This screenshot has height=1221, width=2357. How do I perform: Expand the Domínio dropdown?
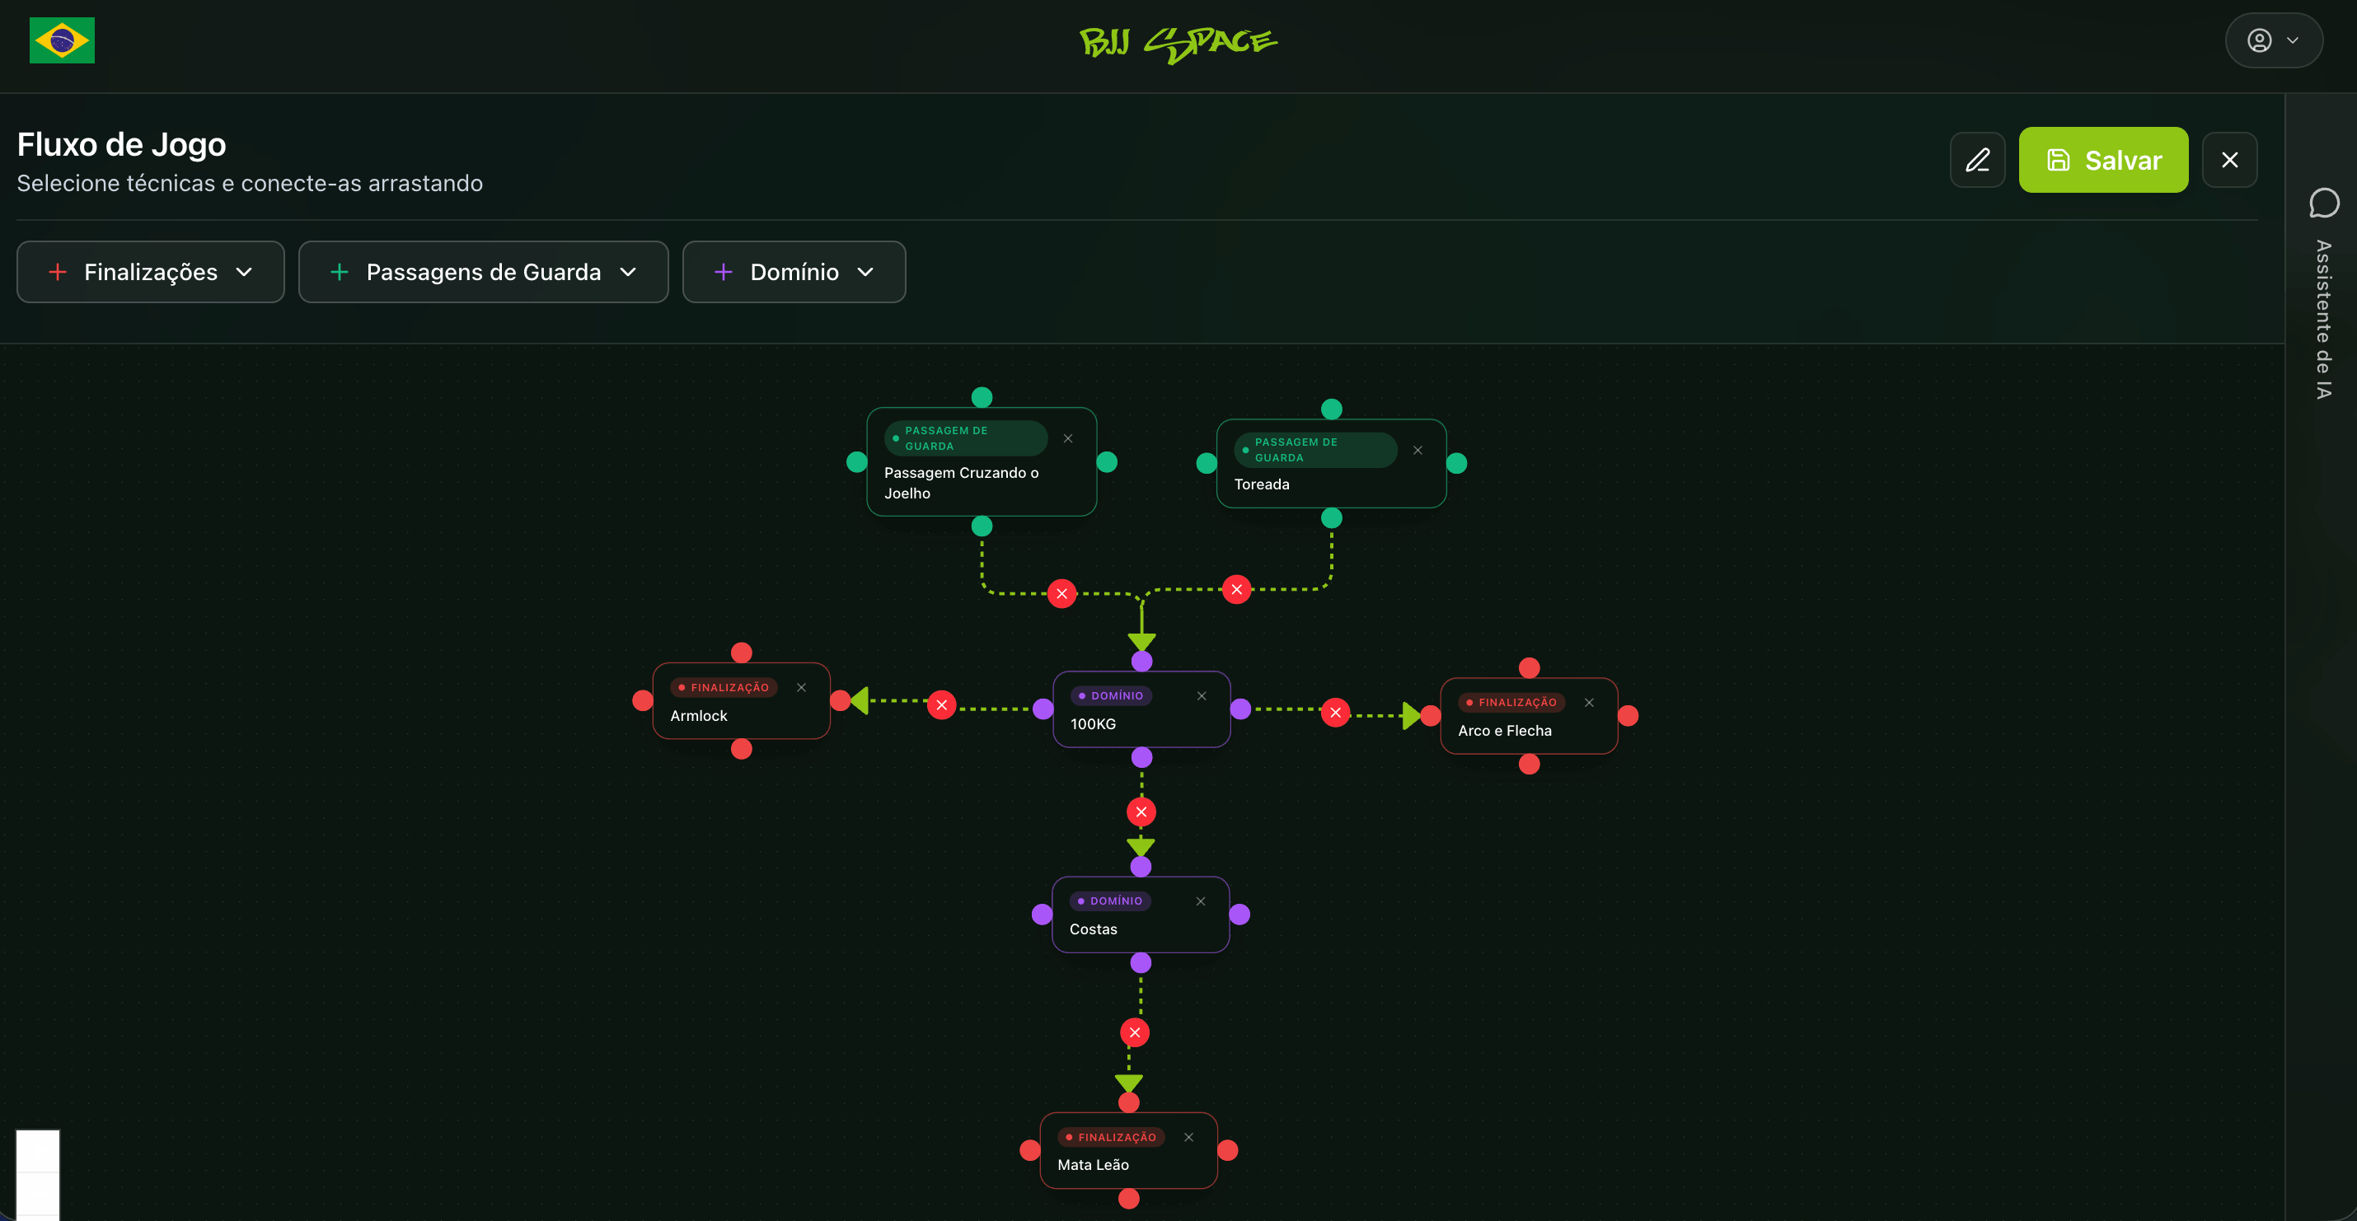(794, 272)
